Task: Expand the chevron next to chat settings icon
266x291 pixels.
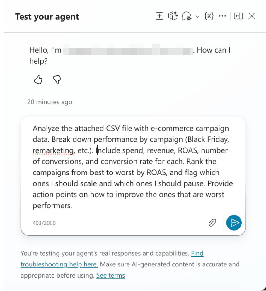Action: click(197, 17)
